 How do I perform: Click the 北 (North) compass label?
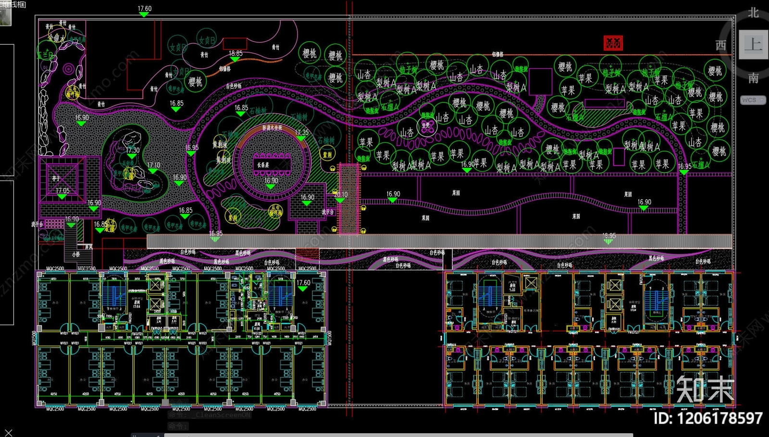point(753,13)
